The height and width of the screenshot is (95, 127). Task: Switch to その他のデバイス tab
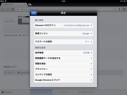pos(86,92)
